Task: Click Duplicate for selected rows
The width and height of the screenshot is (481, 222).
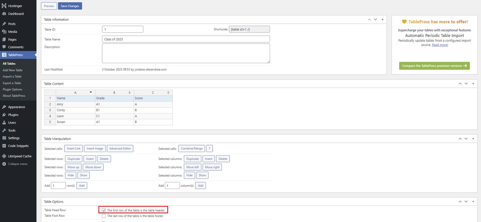Action: pyautogui.click(x=74, y=159)
